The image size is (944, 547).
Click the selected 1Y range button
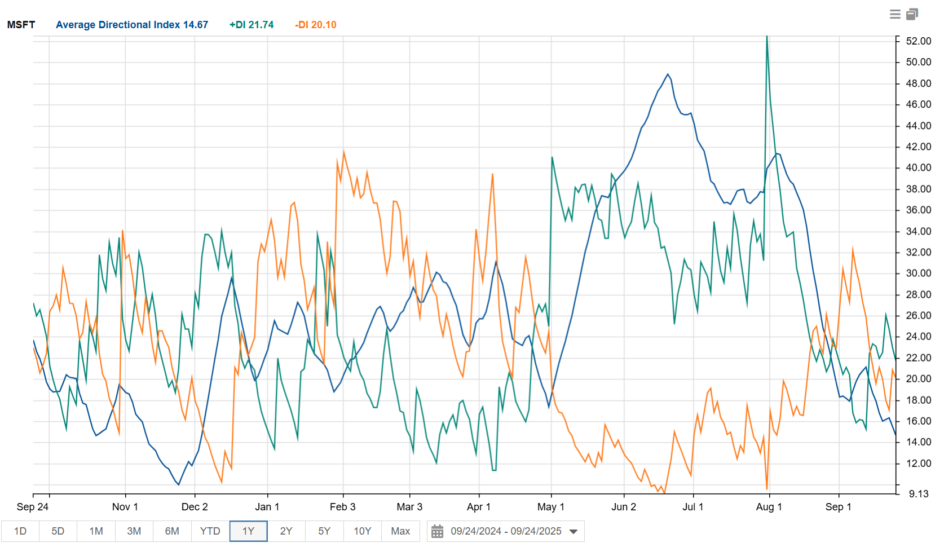click(248, 531)
